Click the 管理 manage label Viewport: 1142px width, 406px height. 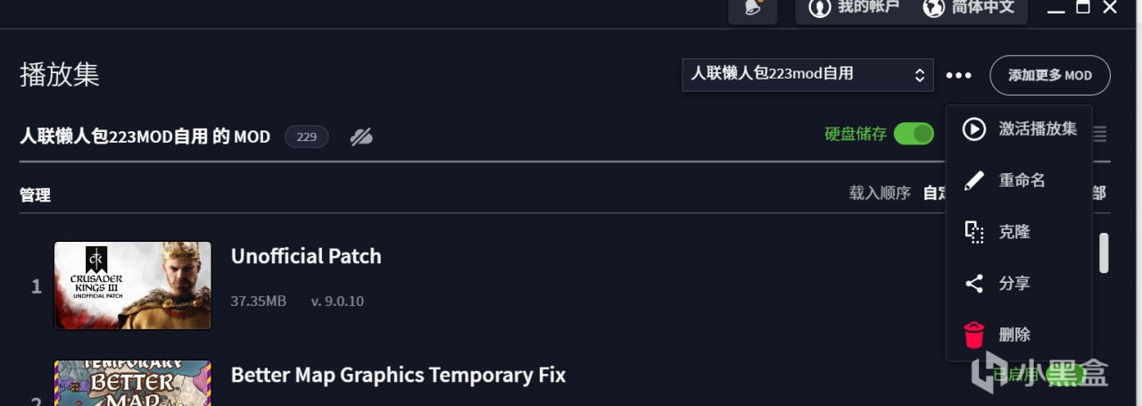point(36,195)
